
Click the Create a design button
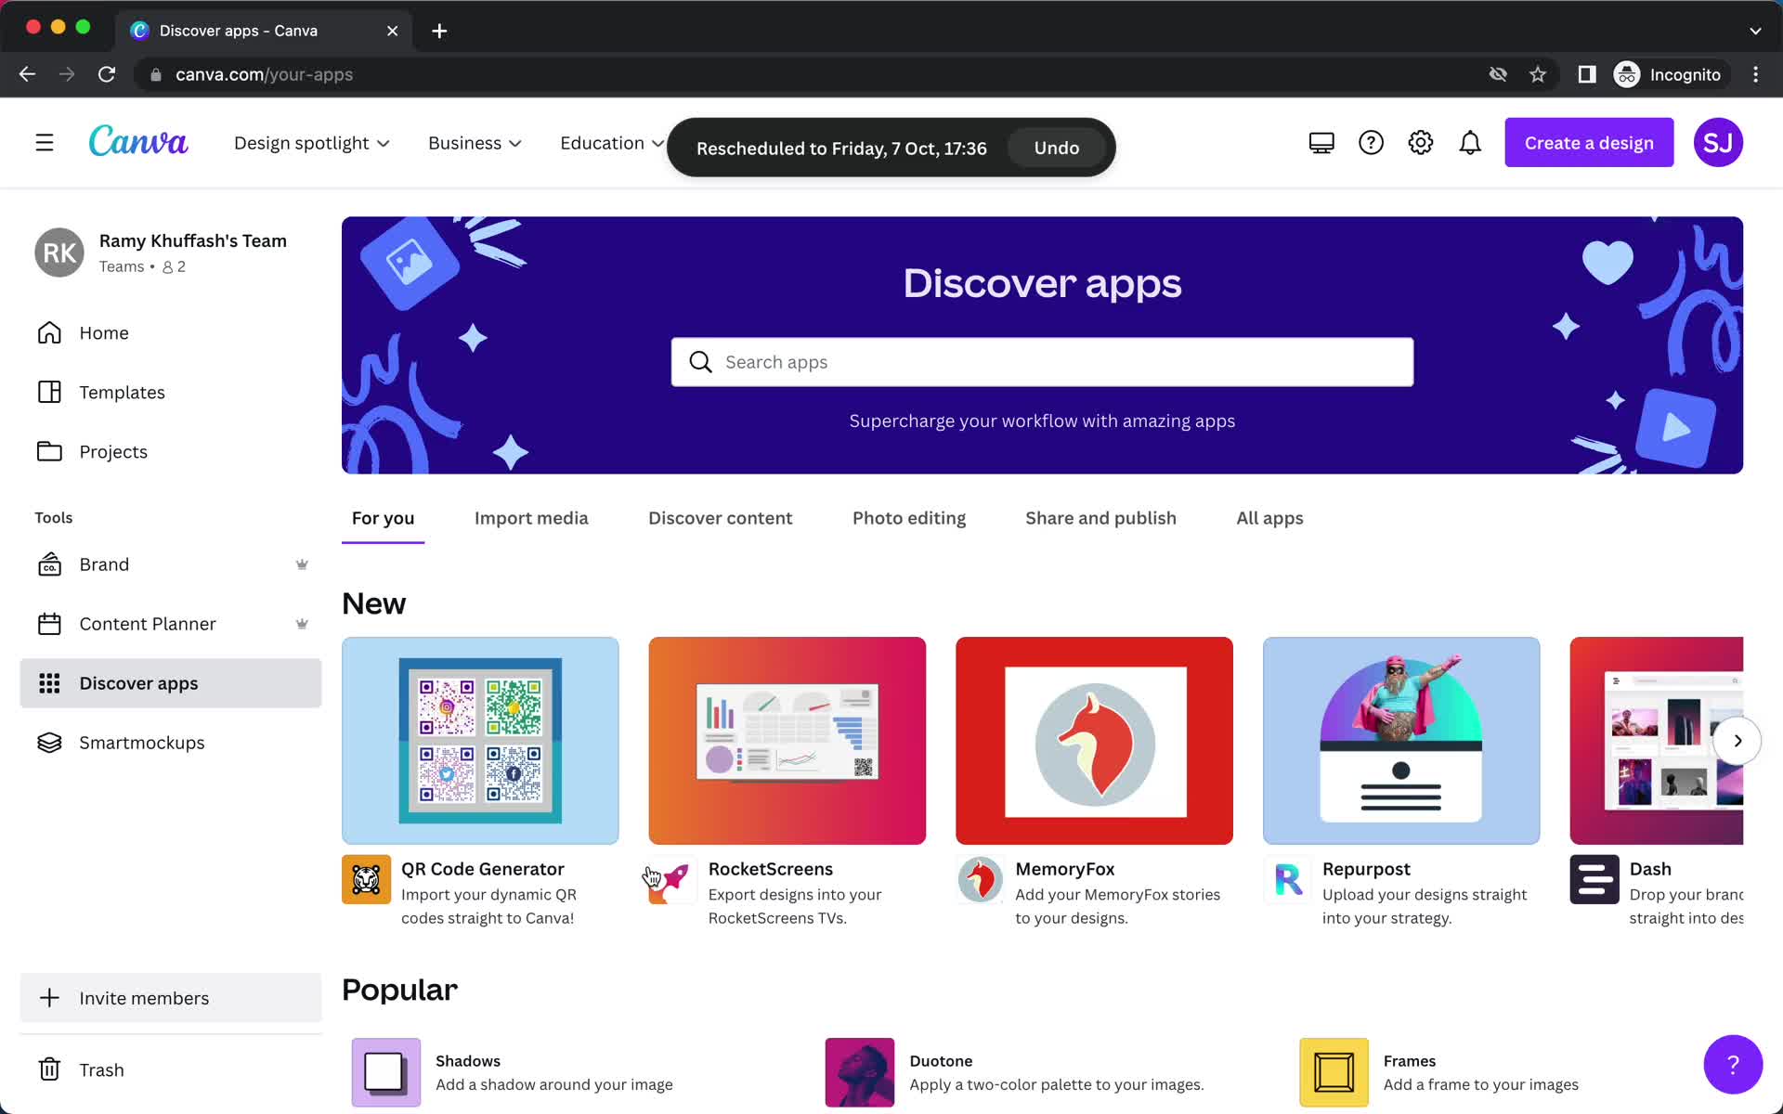click(x=1589, y=143)
